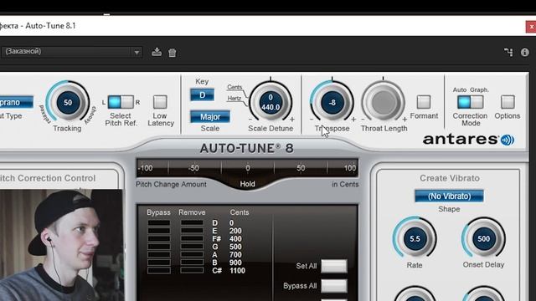Open the Options button
Image resolution: width=536 pixels, height=301 pixels.
click(x=508, y=102)
